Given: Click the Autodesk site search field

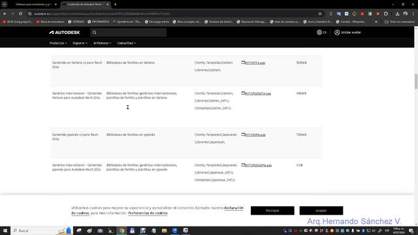Looking at the screenshot, I should pos(129,33).
